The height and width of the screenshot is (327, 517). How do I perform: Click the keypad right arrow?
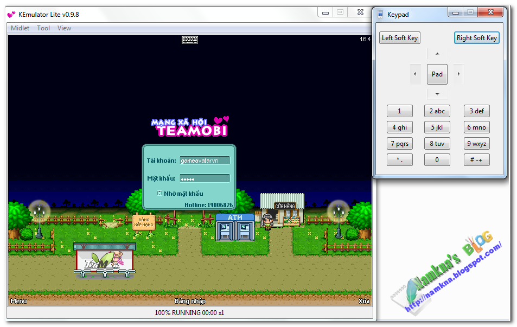(x=458, y=74)
